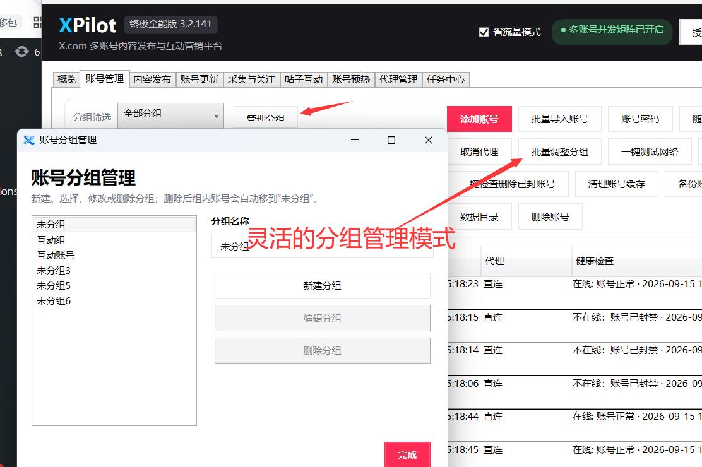
Task: Click the health status in the 5:18:45 row
Action: 637,449
